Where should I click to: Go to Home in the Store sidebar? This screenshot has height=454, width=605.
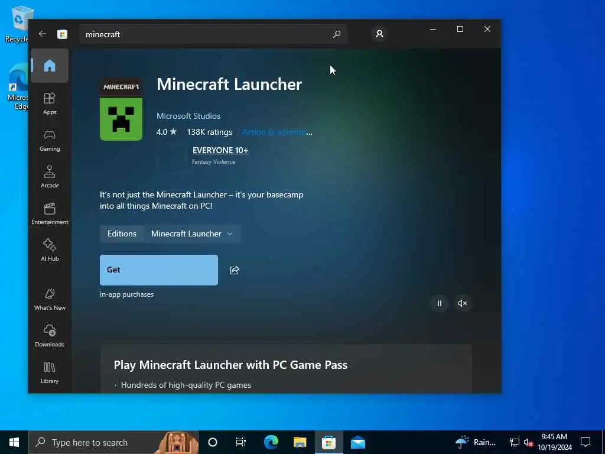click(x=50, y=66)
